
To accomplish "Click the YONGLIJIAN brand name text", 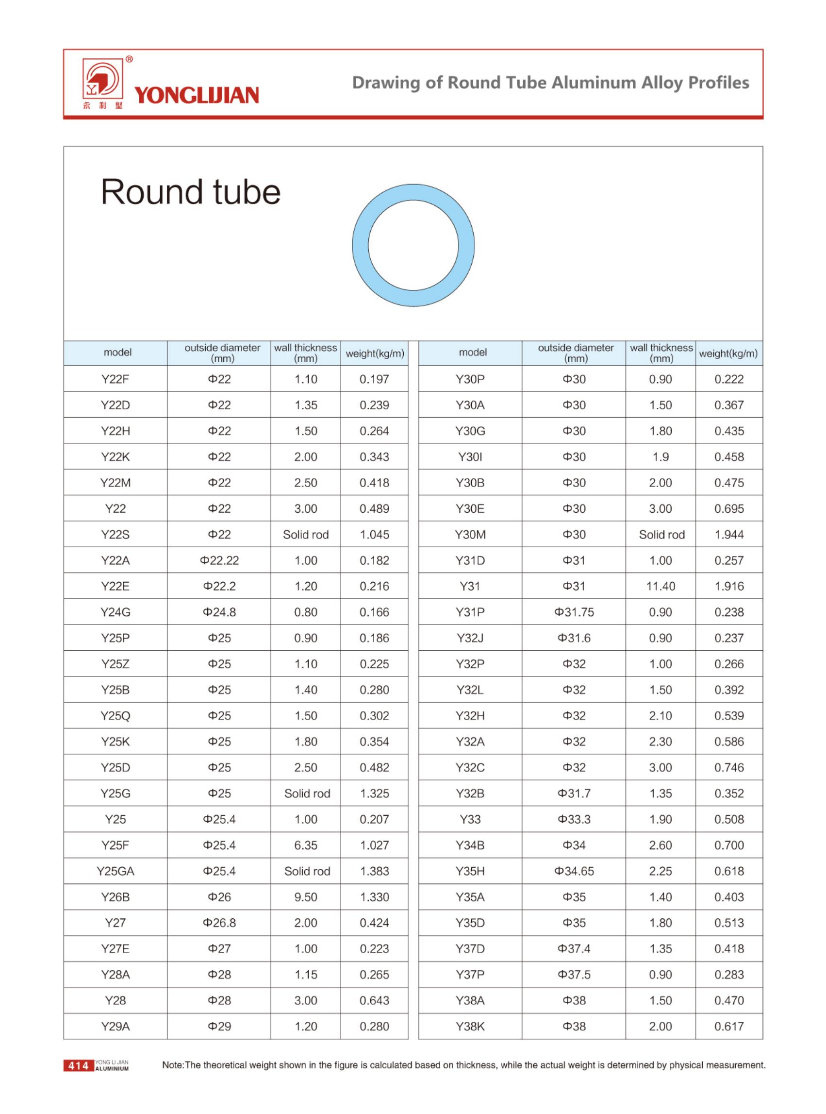I will click(197, 95).
